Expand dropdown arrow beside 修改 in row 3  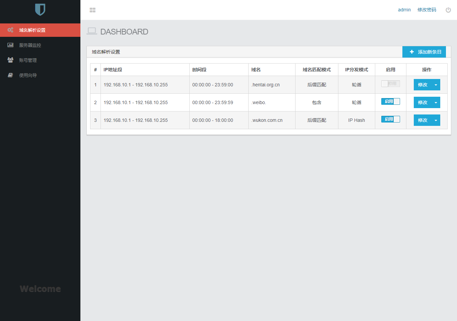point(436,120)
